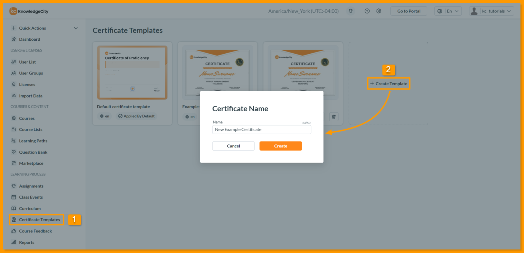Click the Course Feedback thumbs-up icon
This screenshot has width=524, height=253.
click(x=14, y=231)
